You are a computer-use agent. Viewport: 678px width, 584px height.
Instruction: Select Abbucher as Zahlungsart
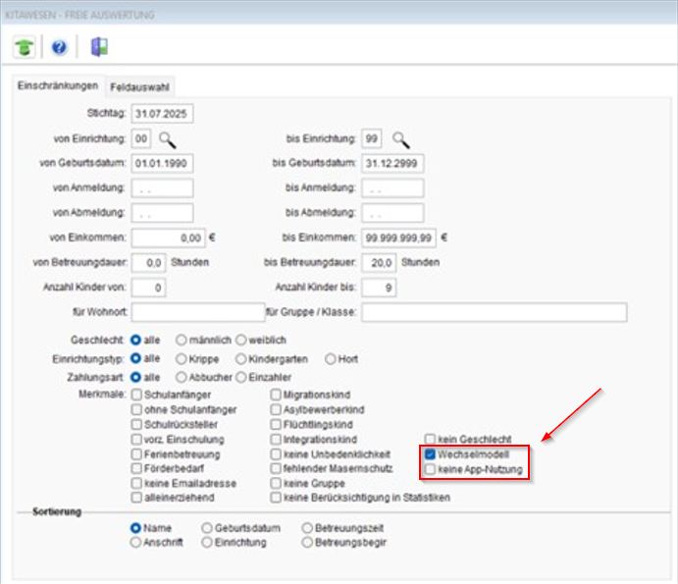[x=182, y=376]
